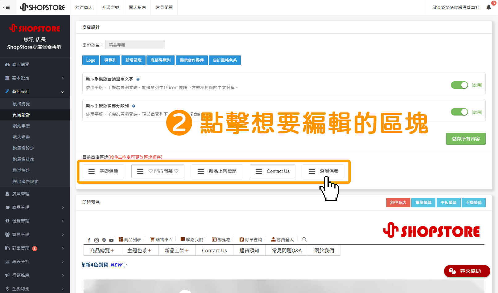Click the 自訂風格色系 button
This screenshot has width=498, height=293.
tap(225, 60)
